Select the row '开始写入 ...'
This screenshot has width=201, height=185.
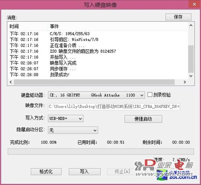pyautogui.click(x=98, y=57)
